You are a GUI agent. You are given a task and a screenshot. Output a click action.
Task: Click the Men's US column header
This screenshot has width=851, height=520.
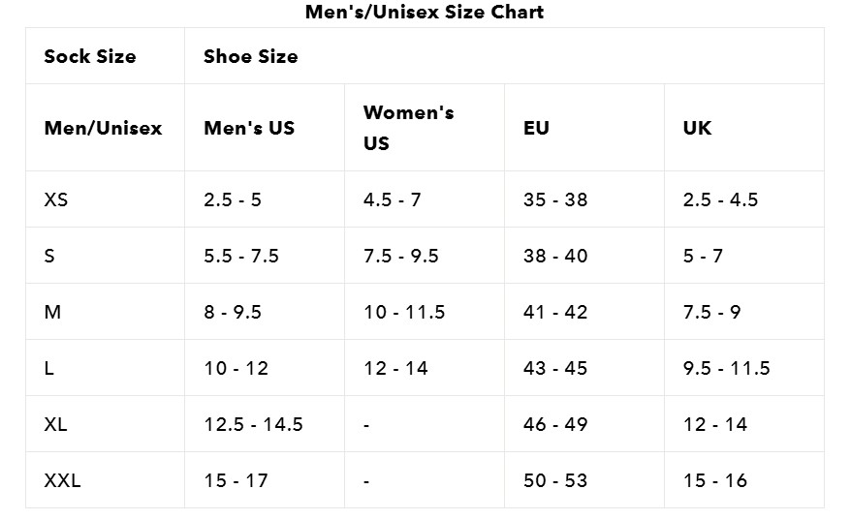(249, 128)
